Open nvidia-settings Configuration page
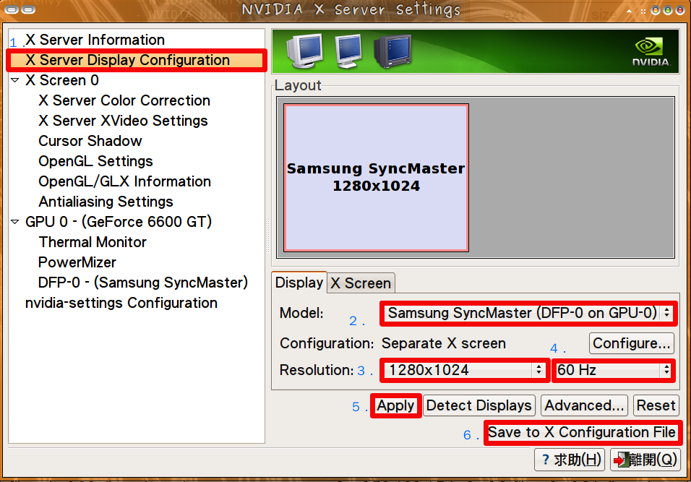The image size is (691, 482). 121,303
